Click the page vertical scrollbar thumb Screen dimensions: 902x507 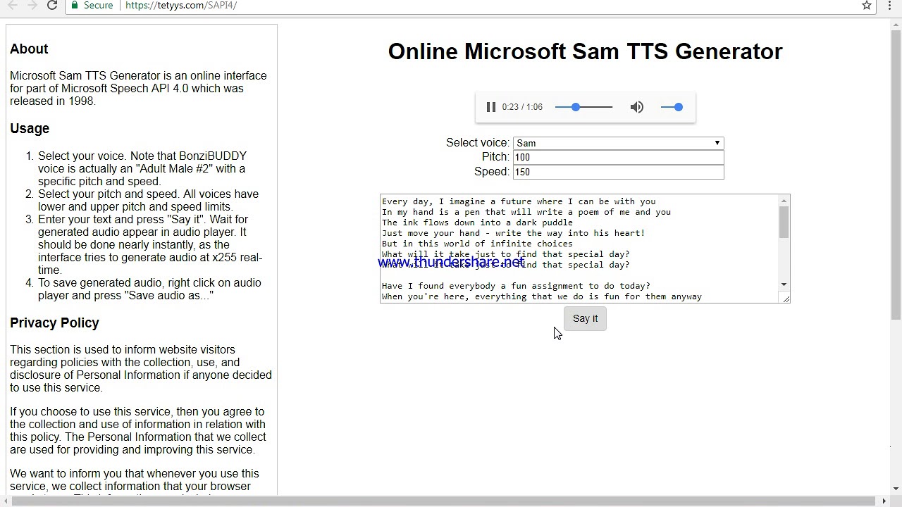(896, 175)
